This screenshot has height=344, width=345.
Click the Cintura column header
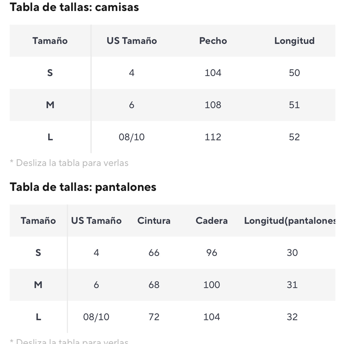point(154,221)
